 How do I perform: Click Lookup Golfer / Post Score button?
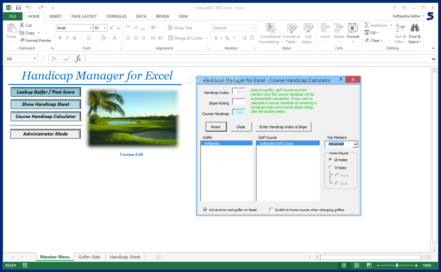46,92
